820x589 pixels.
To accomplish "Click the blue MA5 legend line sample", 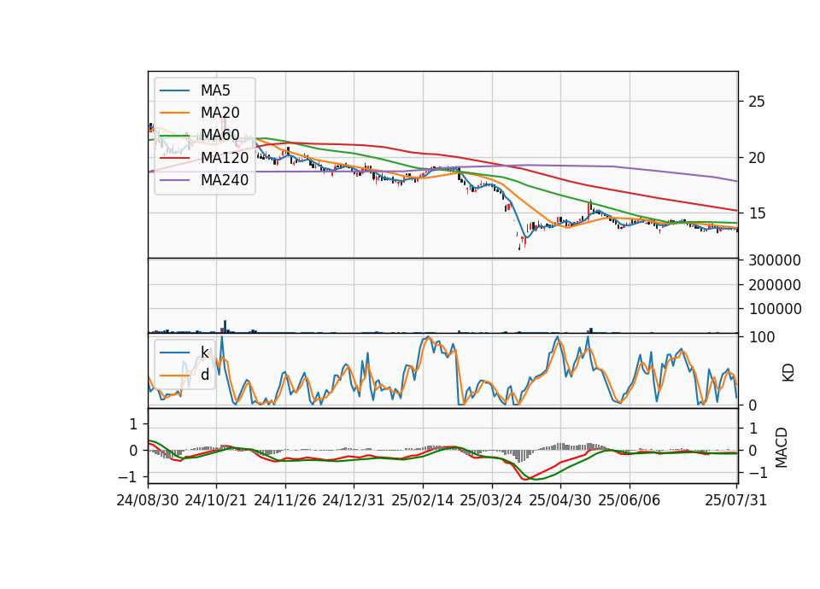I will point(174,91).
